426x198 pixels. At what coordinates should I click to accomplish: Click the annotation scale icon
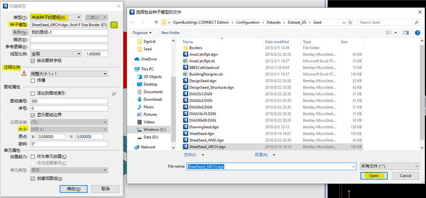(x=24, y=74)
